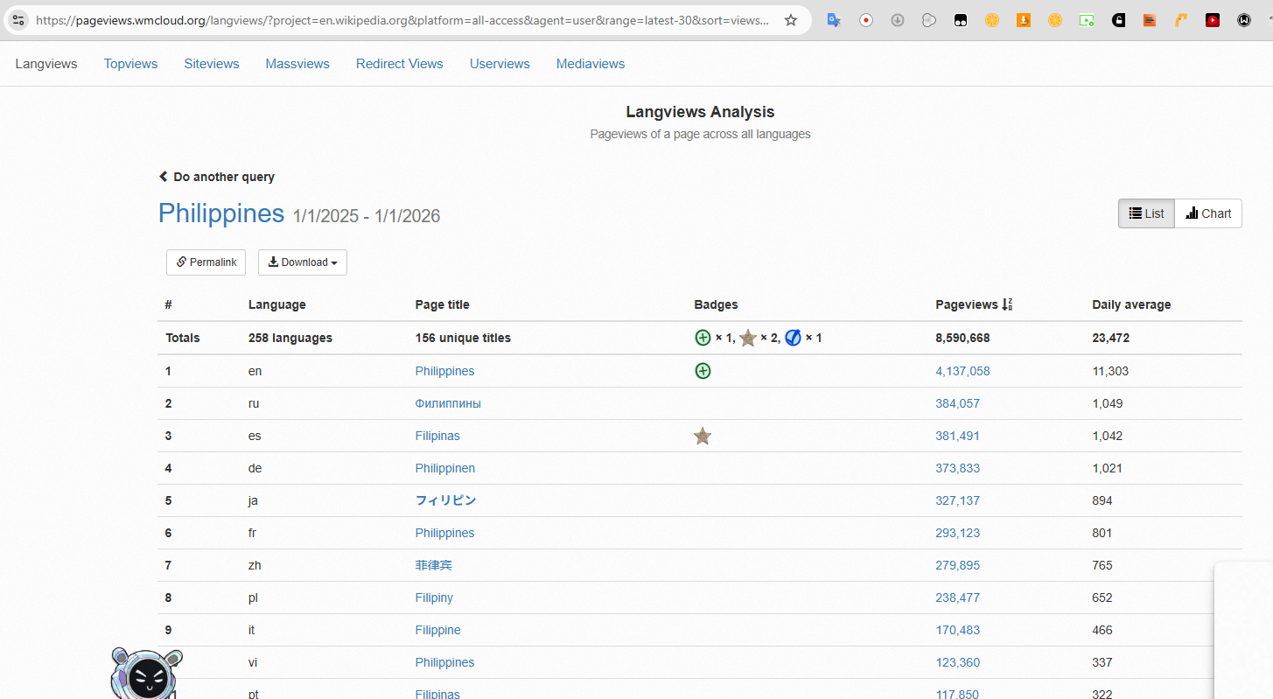Click pageviews count 384,057

click(x=958, y=403)
